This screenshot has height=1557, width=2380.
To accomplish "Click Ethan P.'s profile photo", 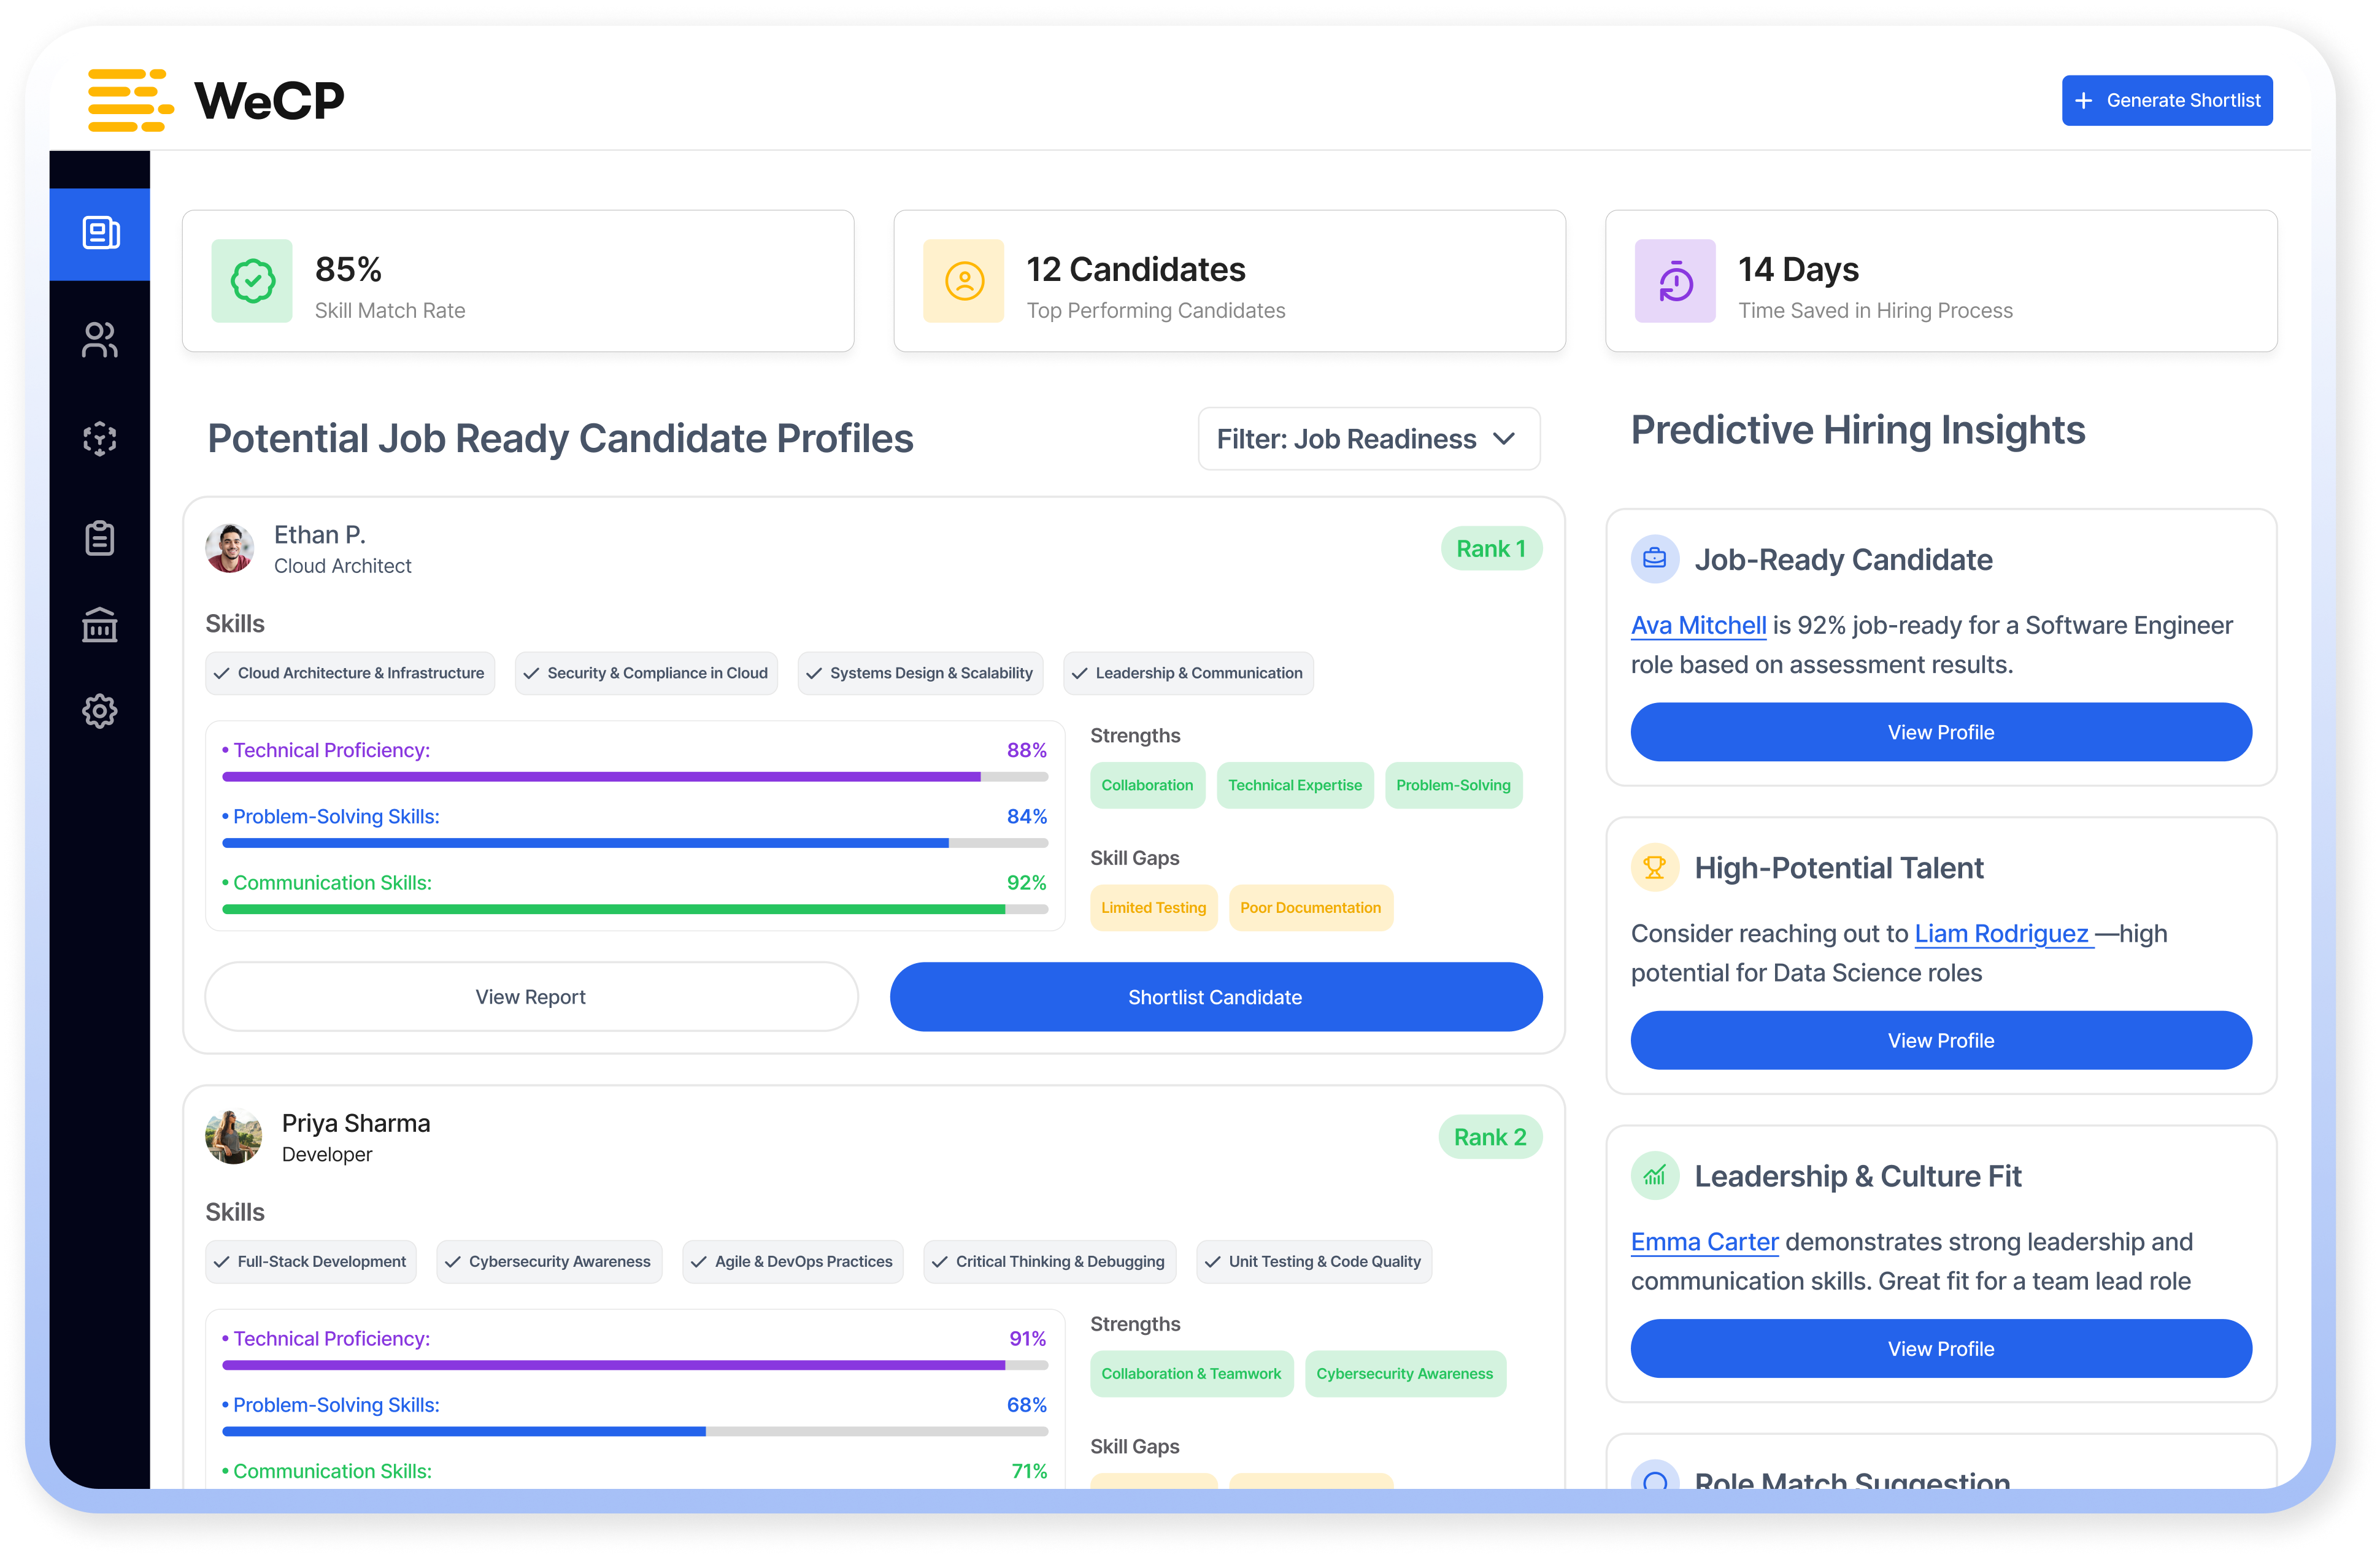I will point(230,548).
